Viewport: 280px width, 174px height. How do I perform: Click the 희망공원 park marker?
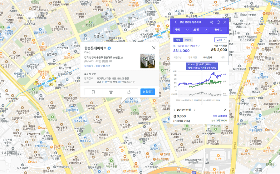(33, 89)
